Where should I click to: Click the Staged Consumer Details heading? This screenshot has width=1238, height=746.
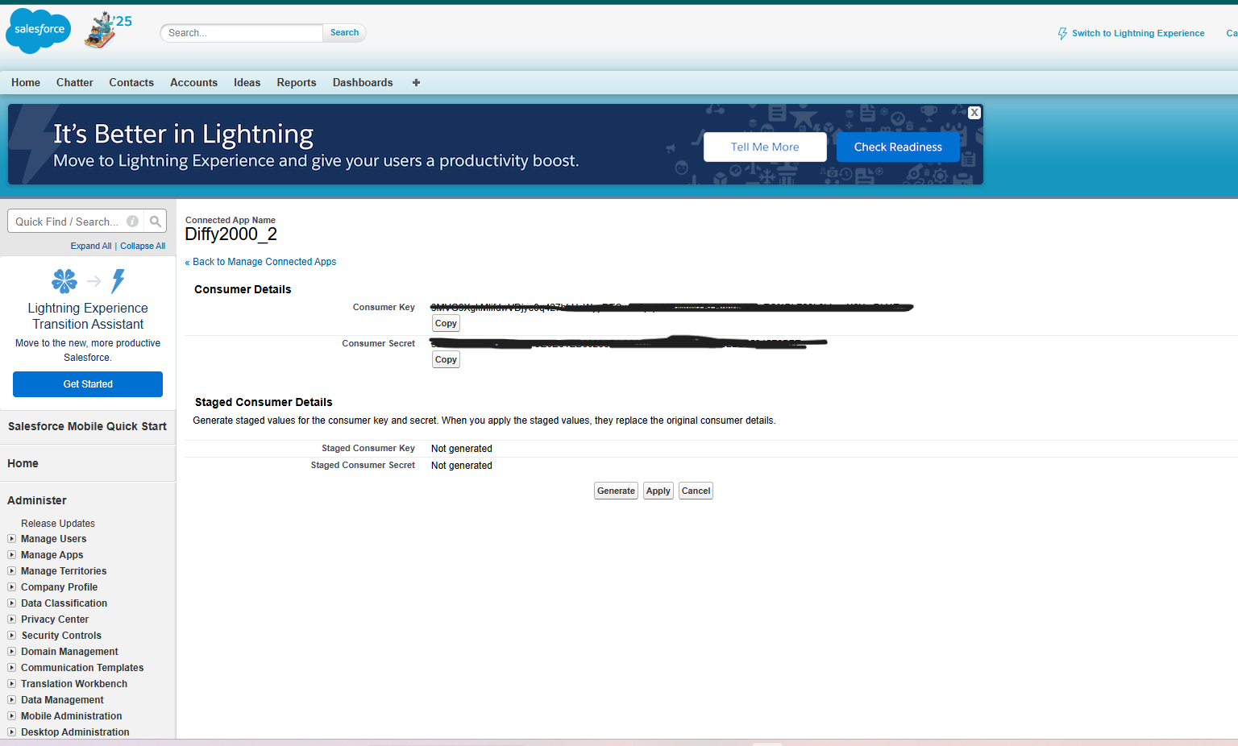tap(264, 402)
